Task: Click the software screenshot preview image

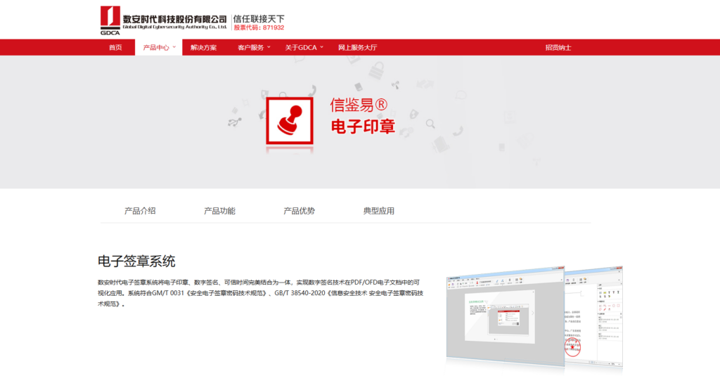Action: (534, 317)
